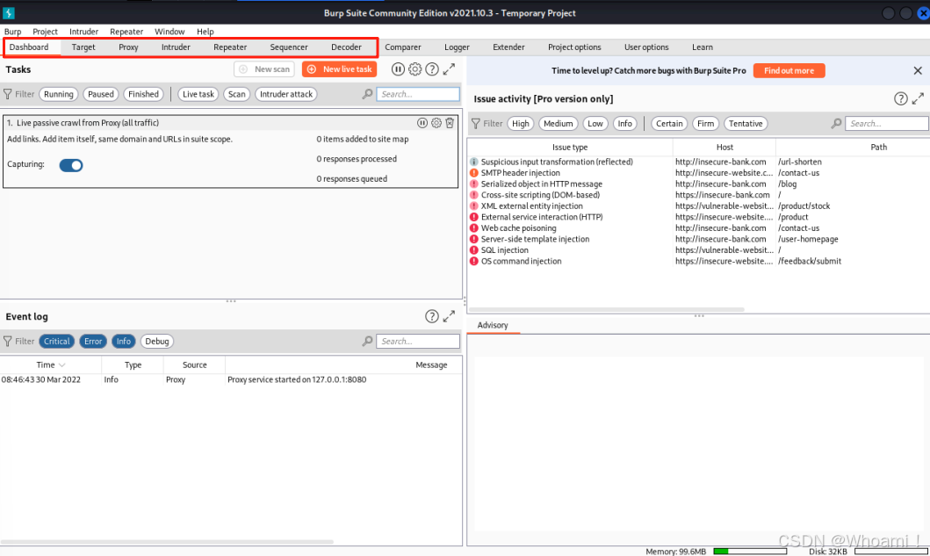Click the Issue activity filter funnel icon
Screen dimensions: 930x556
(x=476, y=124)
